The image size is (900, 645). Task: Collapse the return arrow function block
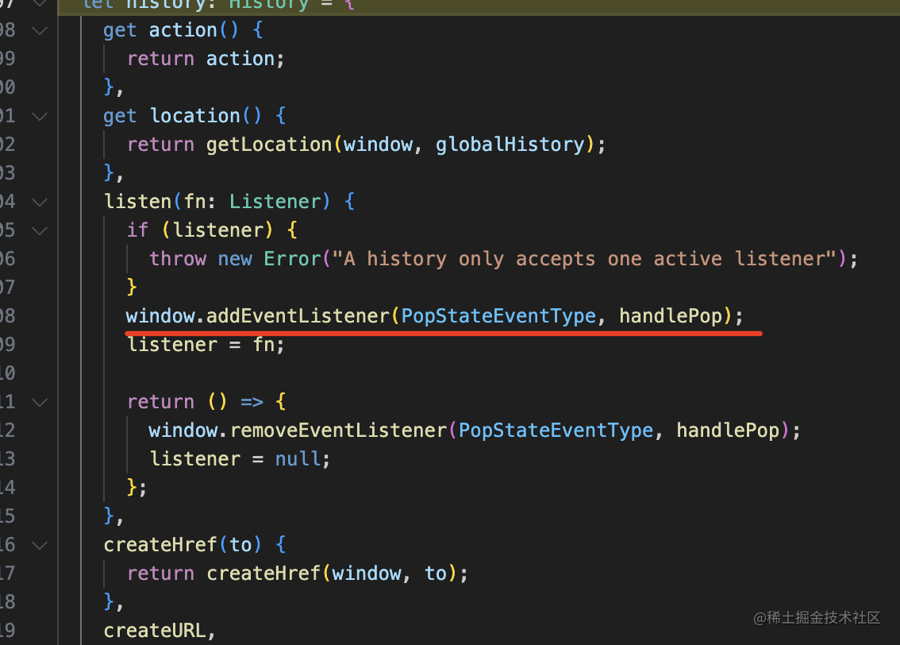[40, 402]
